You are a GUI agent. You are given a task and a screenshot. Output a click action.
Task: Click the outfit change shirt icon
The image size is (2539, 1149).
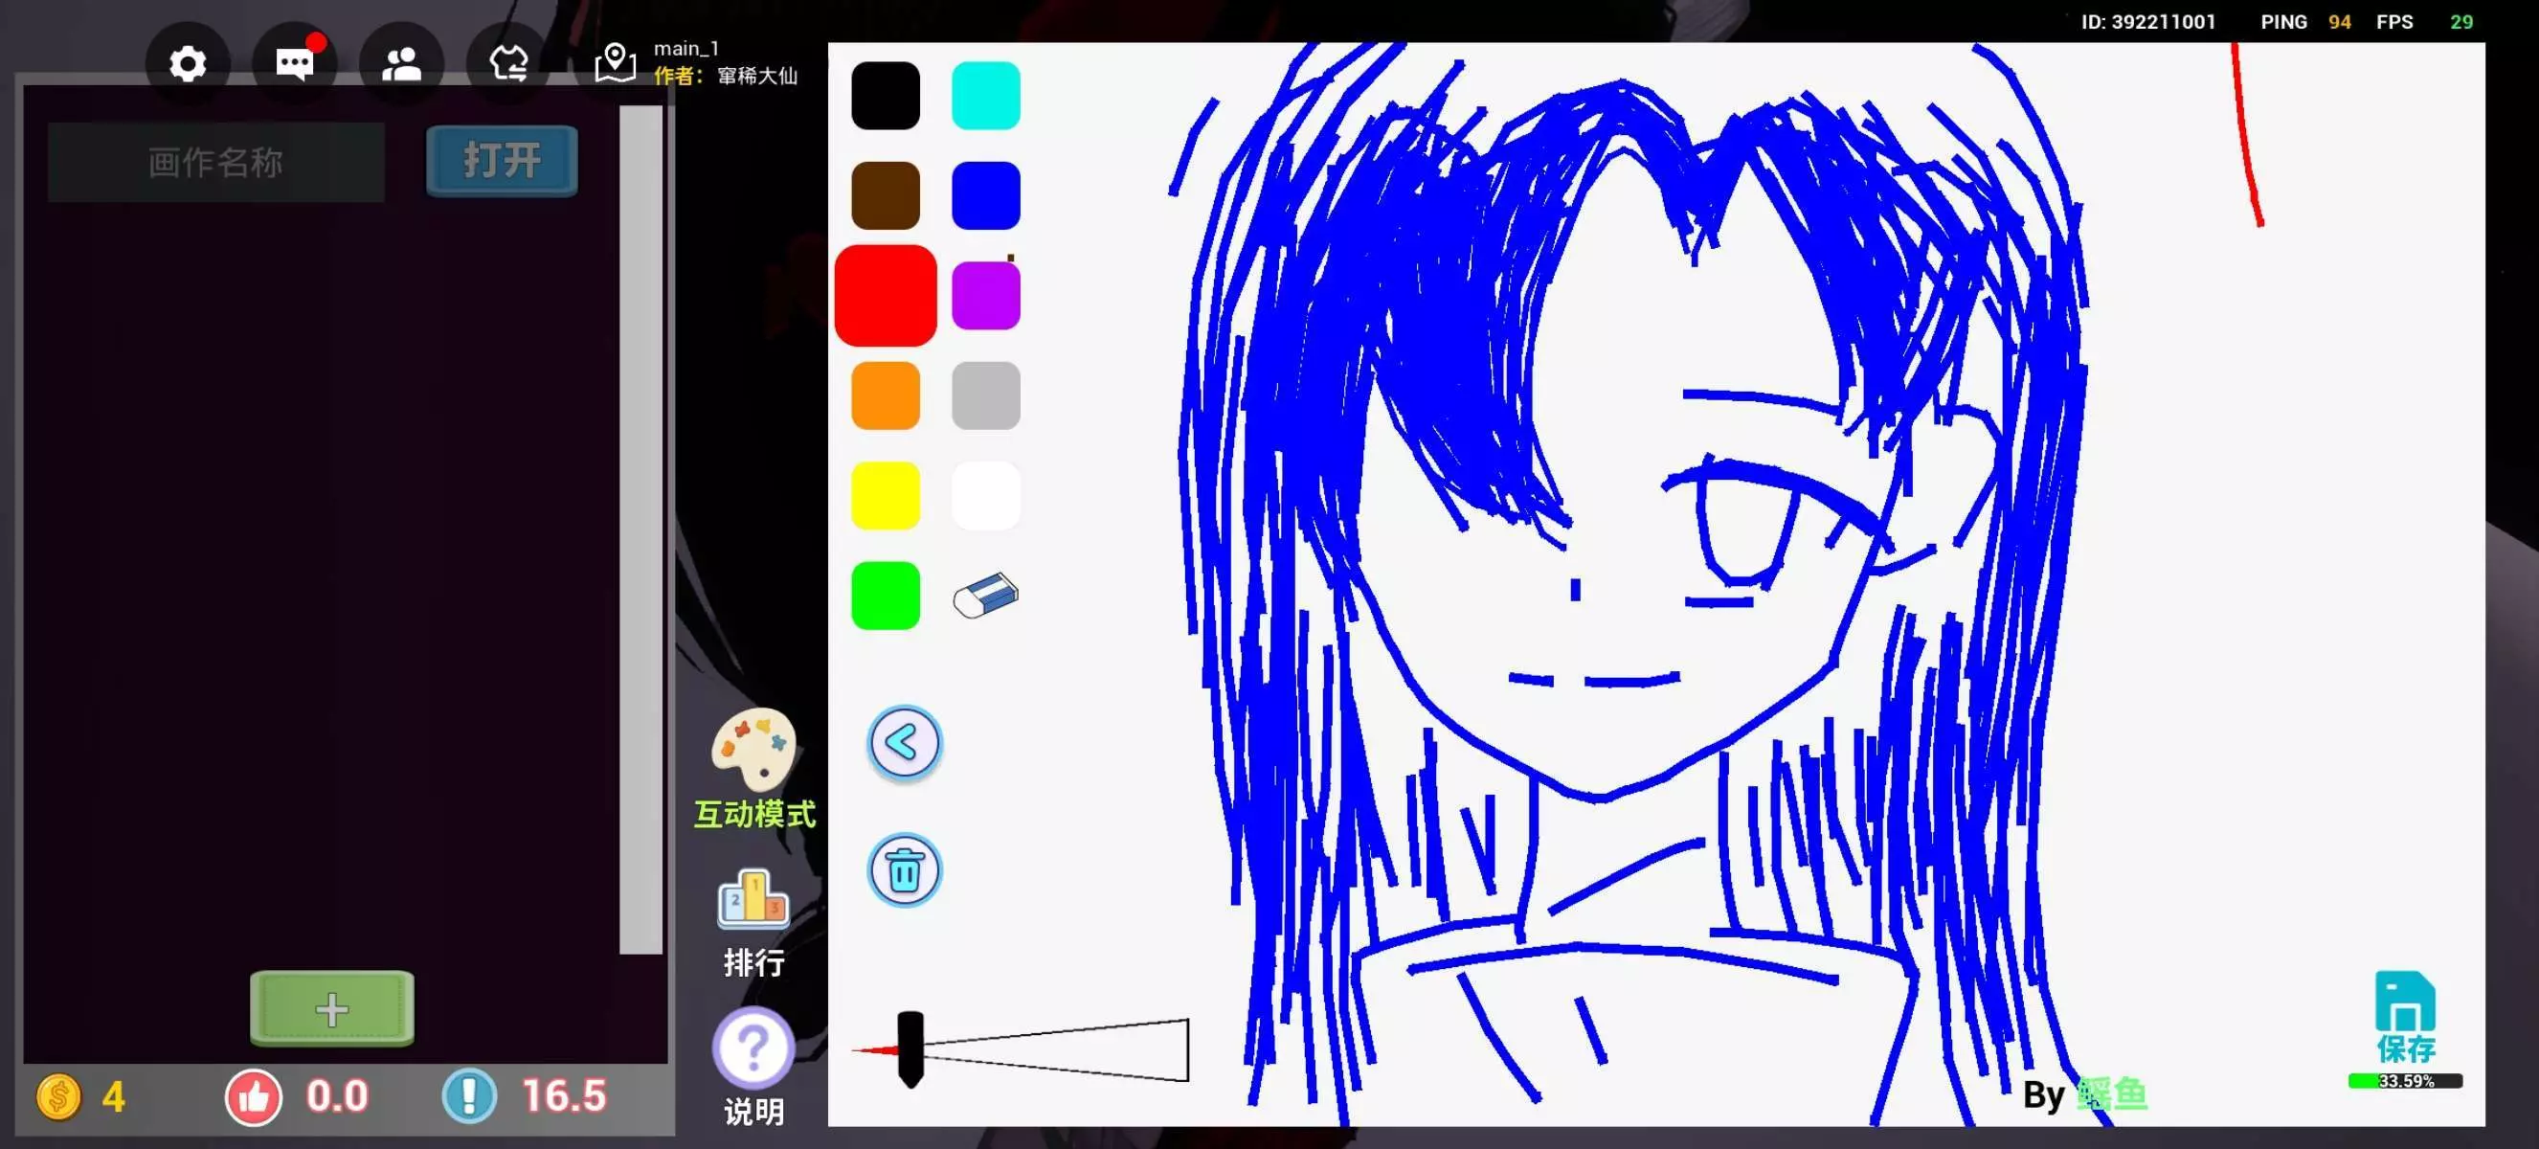tap(508, 64)
